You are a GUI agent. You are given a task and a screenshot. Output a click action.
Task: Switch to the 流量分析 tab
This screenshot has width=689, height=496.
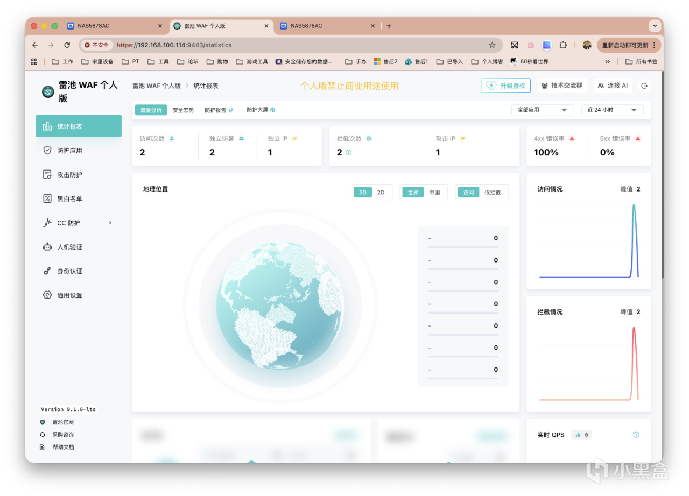pyautogui.click(x=151, y=110)
